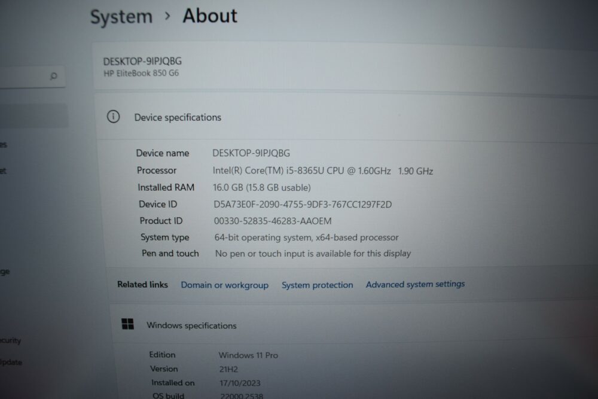Select the 1.90 GHz processor speed text
The image size is (598, 399).
point(416,171)
